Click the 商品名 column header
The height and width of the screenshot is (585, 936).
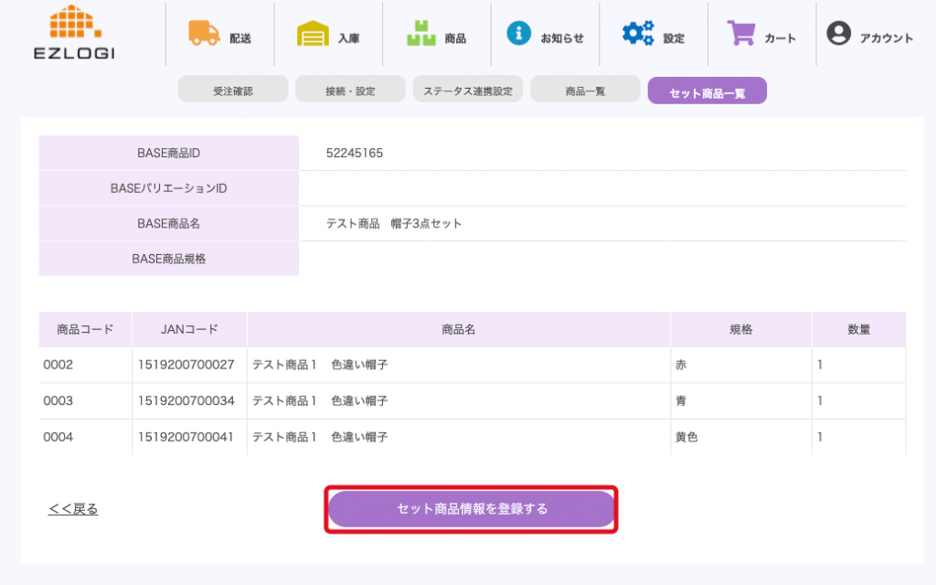[x=458, y=329]
